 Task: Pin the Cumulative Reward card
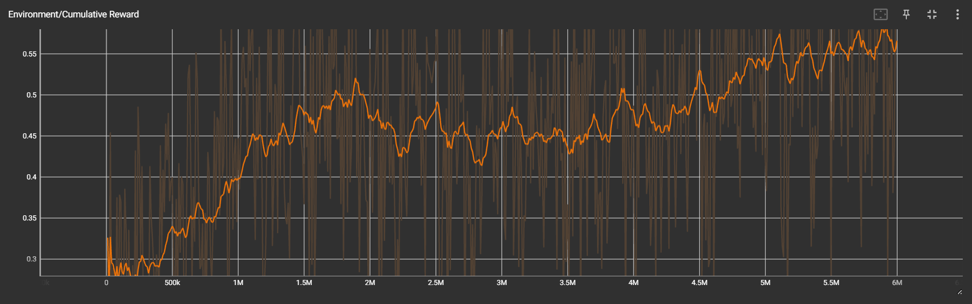point(906,14)
